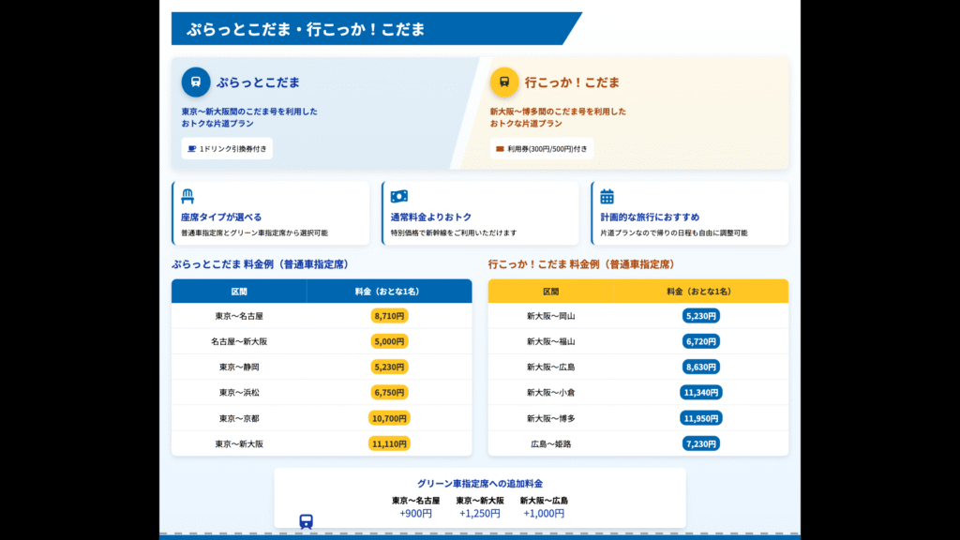Select the 新大阪〜福山 route cell
The image size is (960, 540).
550,341
